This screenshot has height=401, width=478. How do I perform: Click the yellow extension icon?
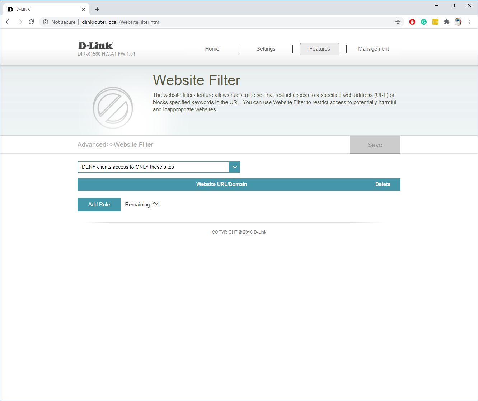[x=435, y=22]
